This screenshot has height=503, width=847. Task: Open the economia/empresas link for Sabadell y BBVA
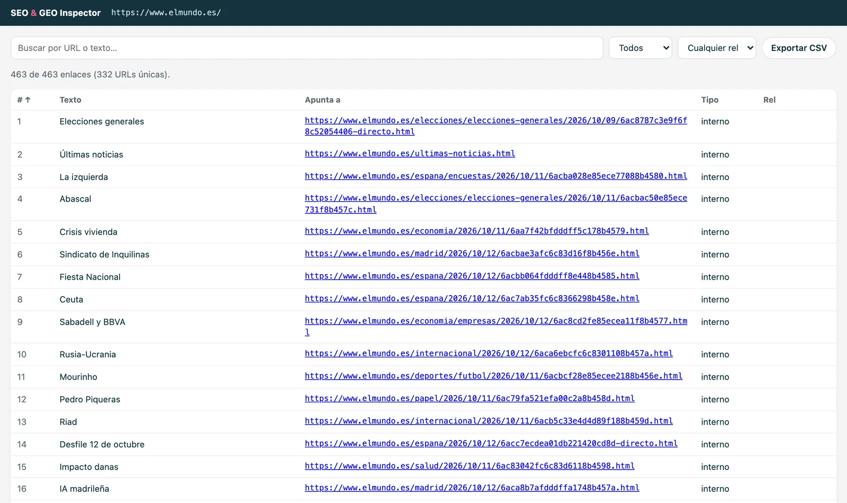pos(496,326)
